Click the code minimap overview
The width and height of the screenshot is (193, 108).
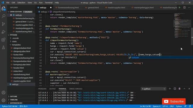(x=182, y=25)
